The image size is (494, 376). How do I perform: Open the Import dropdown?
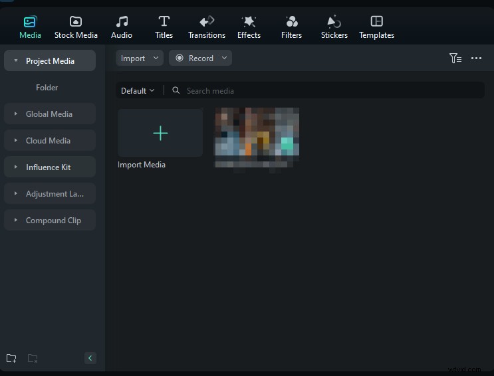(x=139, y=58)
